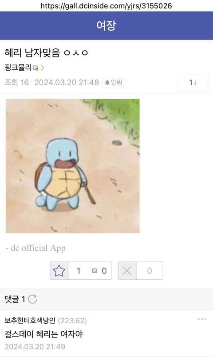Open the 여장 gallery header

pos(106,25)
